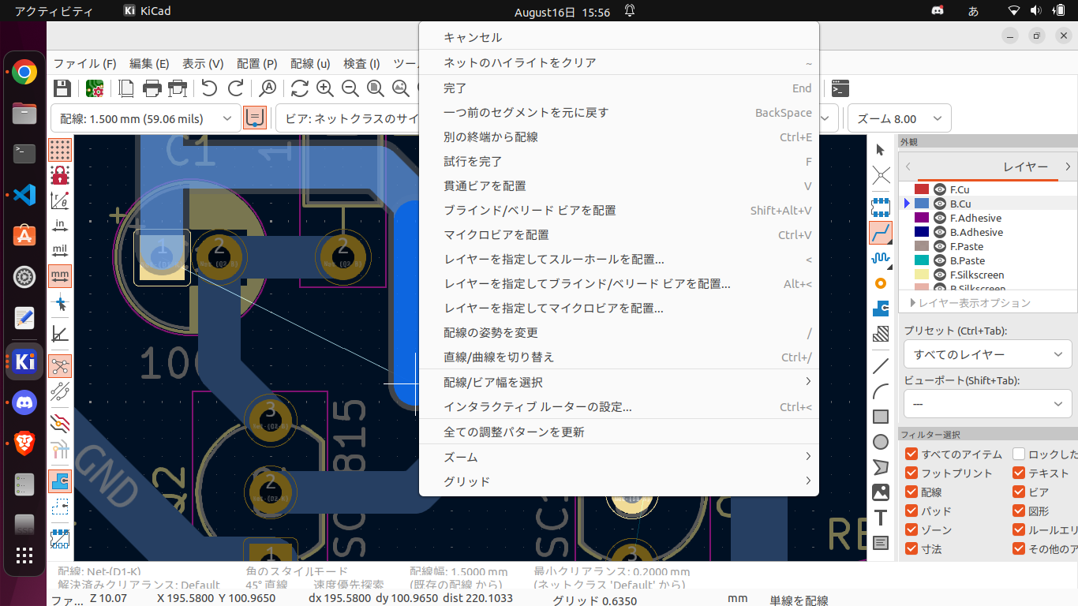
Task: Uncheck the フットプリント filter checkbox
Action: (911, 473)
